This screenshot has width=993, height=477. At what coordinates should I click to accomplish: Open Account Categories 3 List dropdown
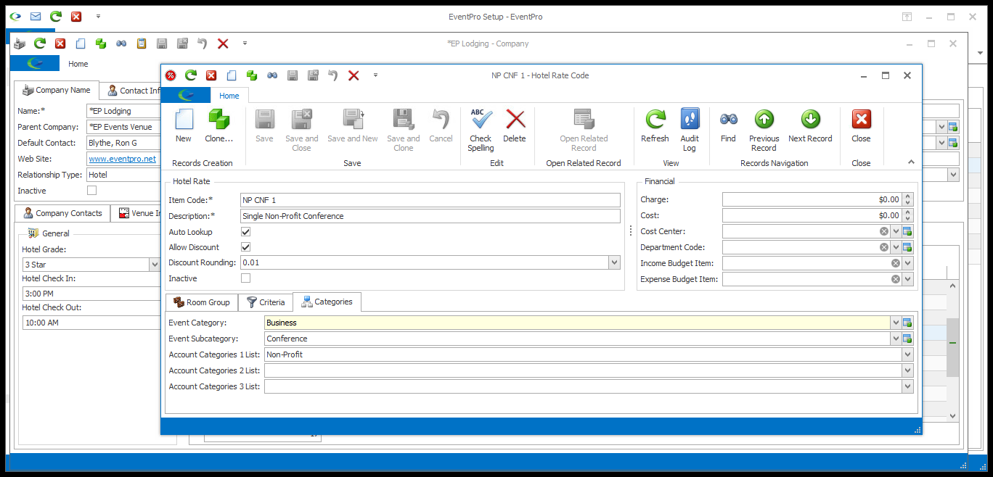pyautogui.click(x=907, y=386)
